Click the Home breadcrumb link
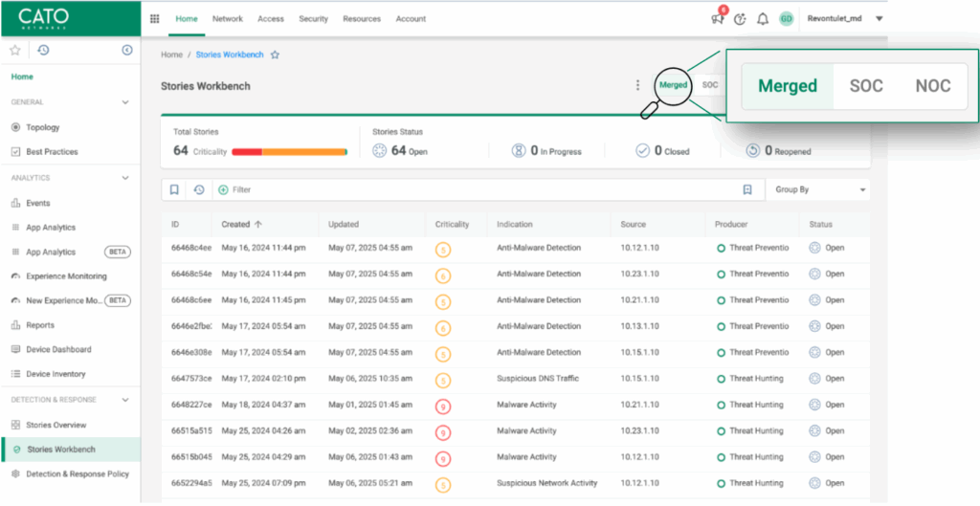Viewport: 980px width, 506px height. [171, 55]
